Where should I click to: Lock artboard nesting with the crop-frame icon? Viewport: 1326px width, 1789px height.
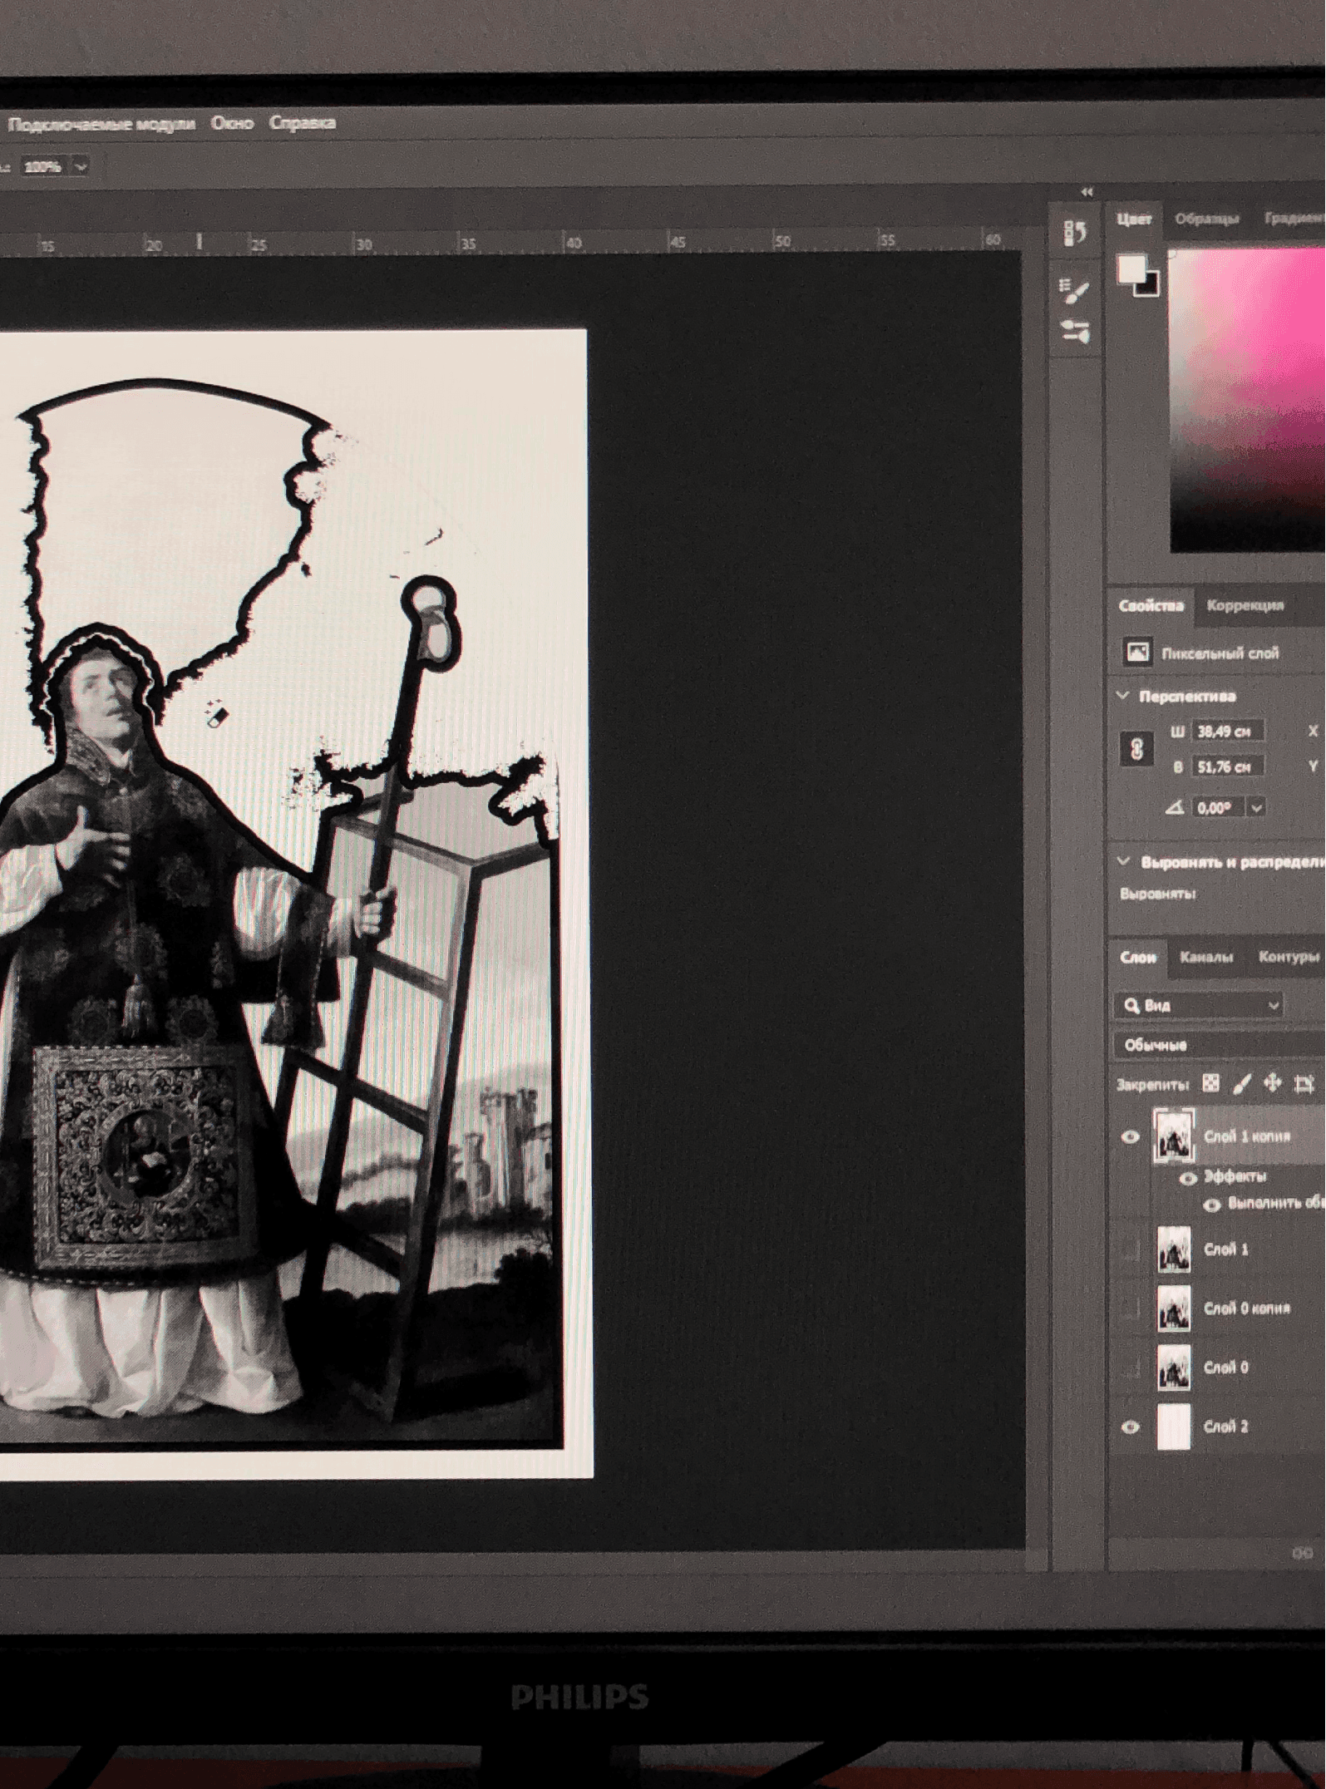1304,1083
